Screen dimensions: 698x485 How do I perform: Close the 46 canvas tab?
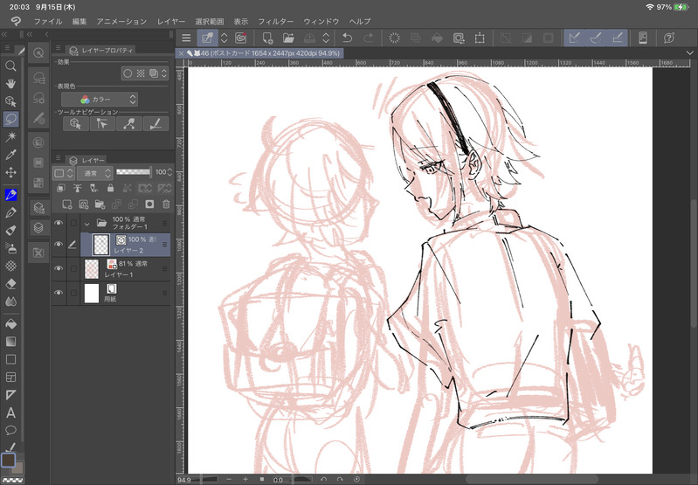click(x=181, y=53)
